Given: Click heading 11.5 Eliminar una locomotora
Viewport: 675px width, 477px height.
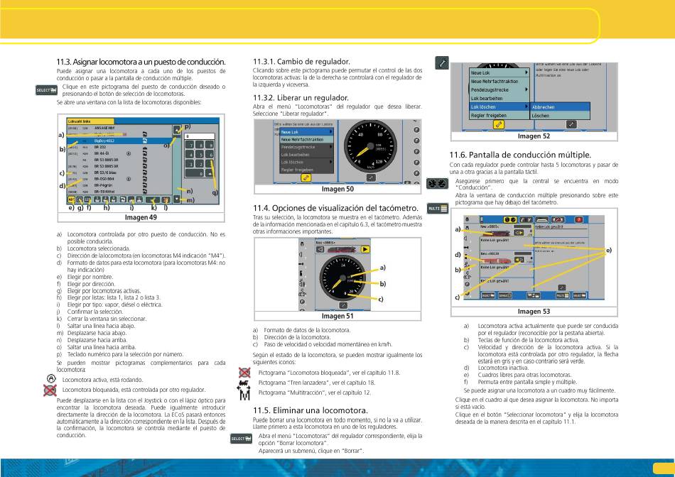Looking at the screenshot, I should tap(310, 410).
